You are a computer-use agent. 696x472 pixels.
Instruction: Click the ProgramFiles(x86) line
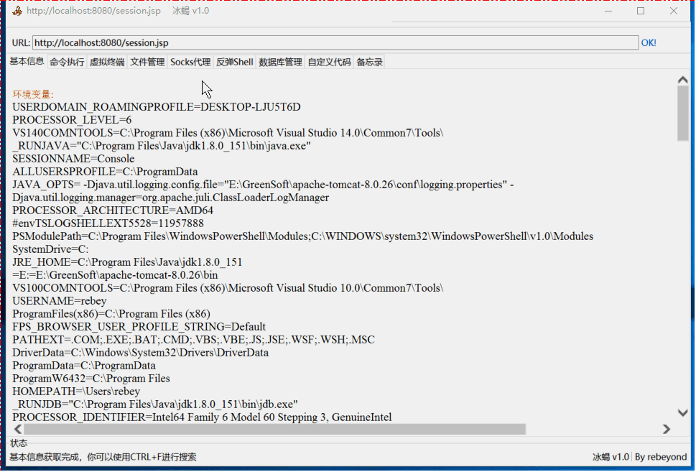(111, 313)
